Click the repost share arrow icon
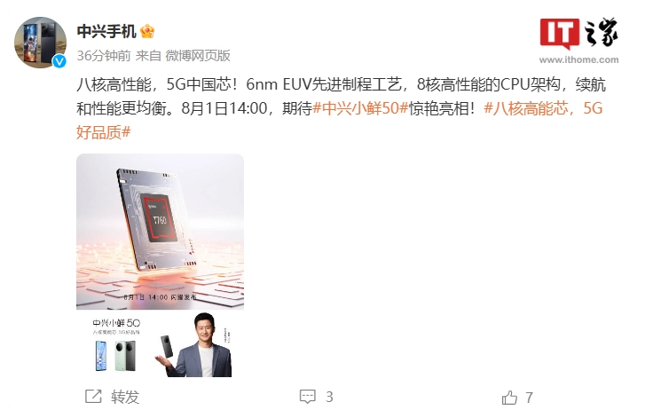Viewport: 645px width, 418px height. 93,396
